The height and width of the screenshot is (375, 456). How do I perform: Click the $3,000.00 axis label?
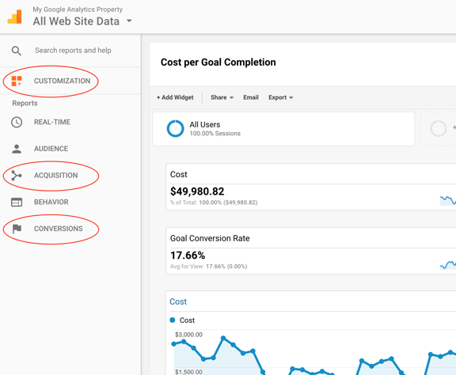coord(188,335)
